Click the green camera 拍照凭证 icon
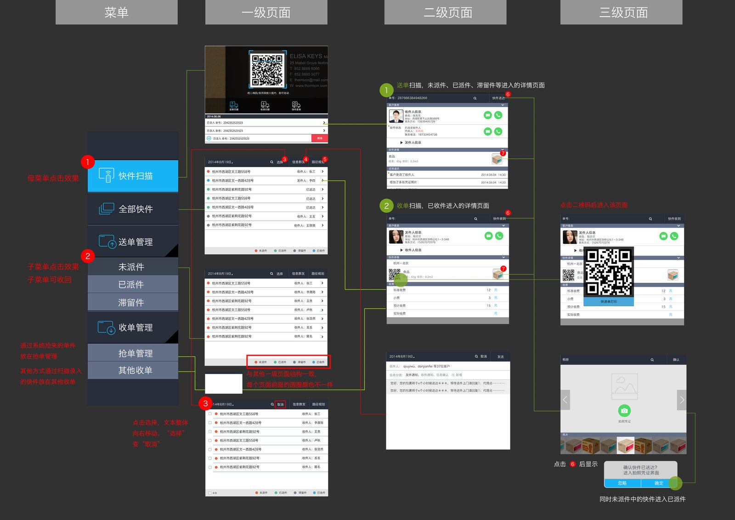This screenshot has width=735, height=520. pos(624,411)
